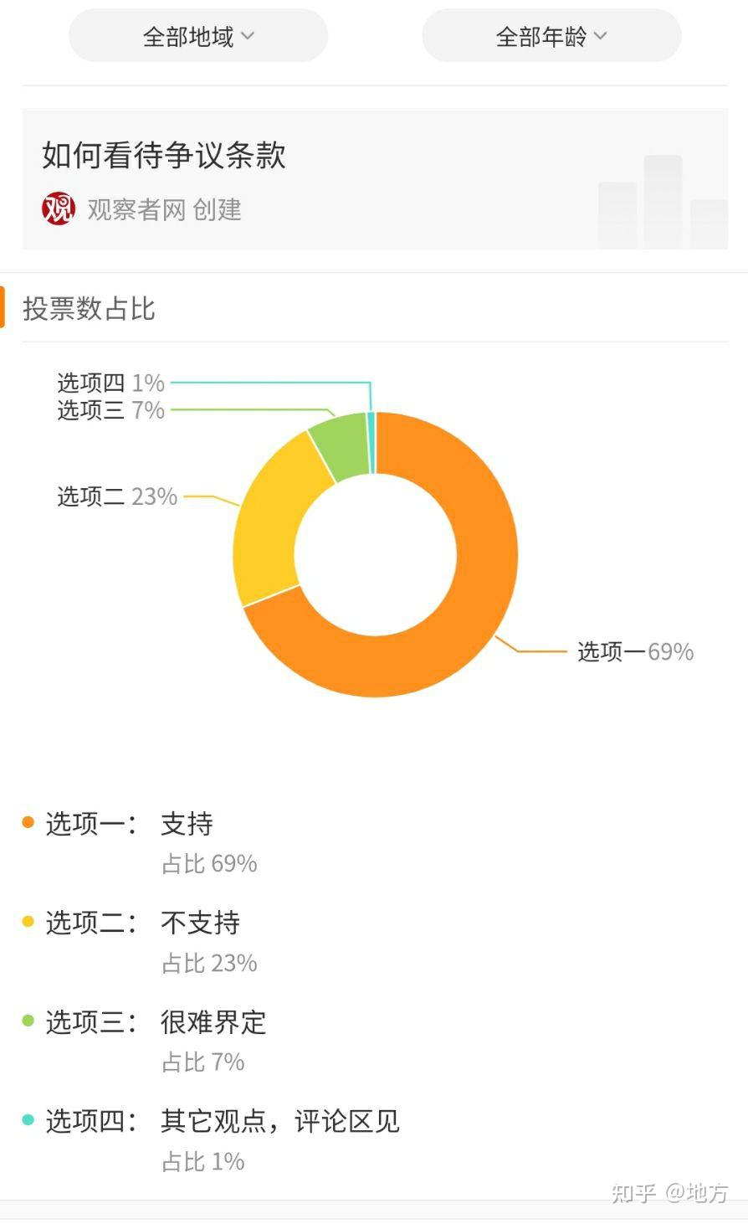The width and height of the screenshot is (748, 1224).
Task: Click the red 观察者网 logo icon
Action: coord(59,208)
